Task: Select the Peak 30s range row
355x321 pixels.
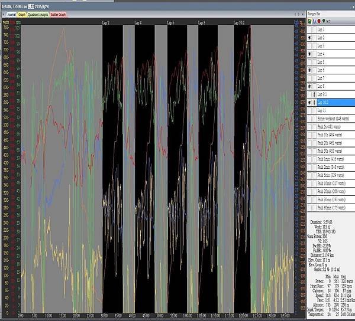Action: (x=331, y=151)
